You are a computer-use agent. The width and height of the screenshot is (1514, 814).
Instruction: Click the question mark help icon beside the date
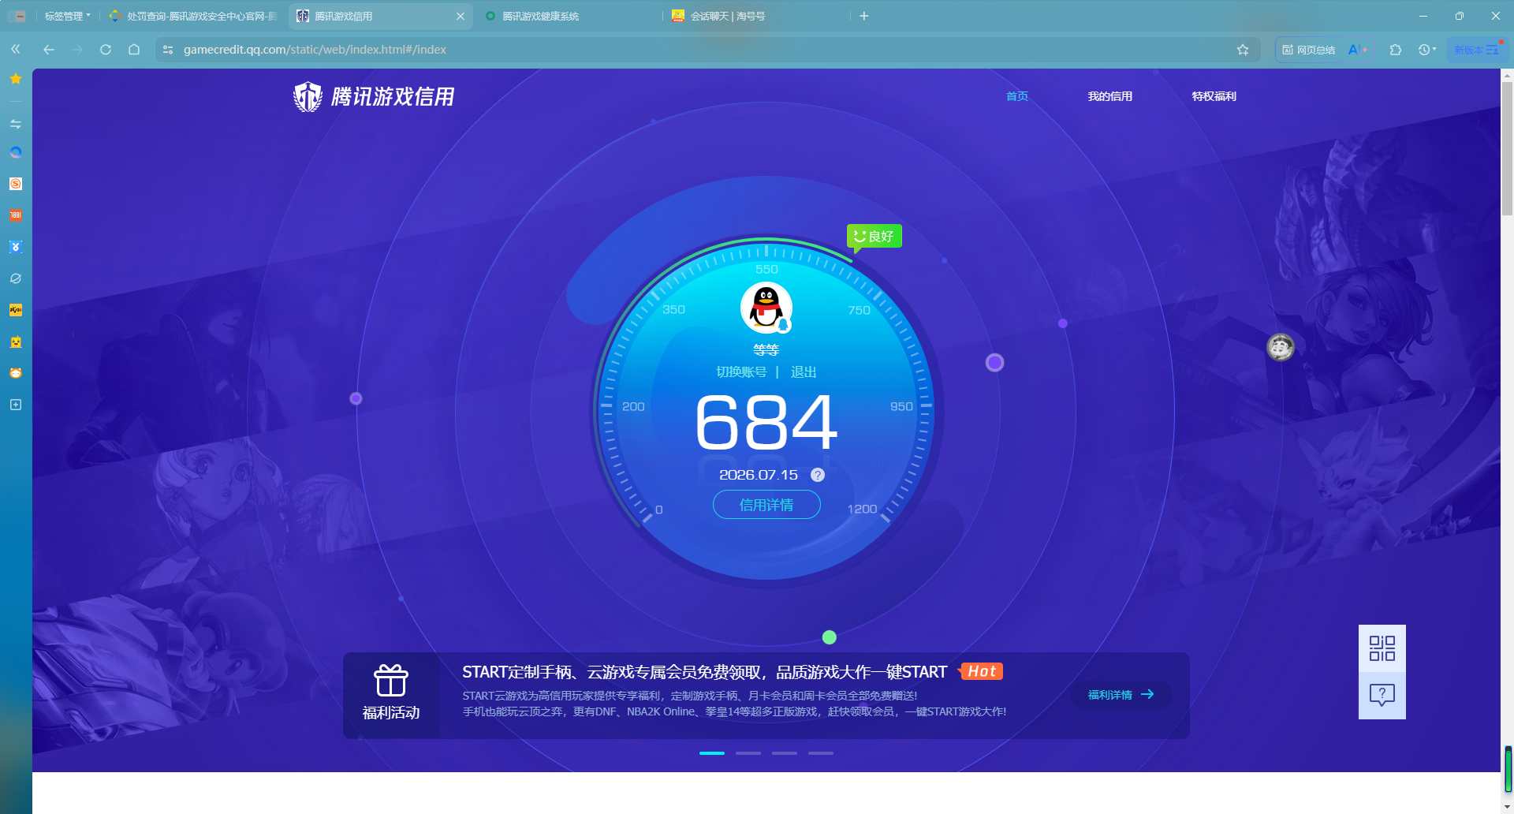pyautogui.click(x=818, y=475)
